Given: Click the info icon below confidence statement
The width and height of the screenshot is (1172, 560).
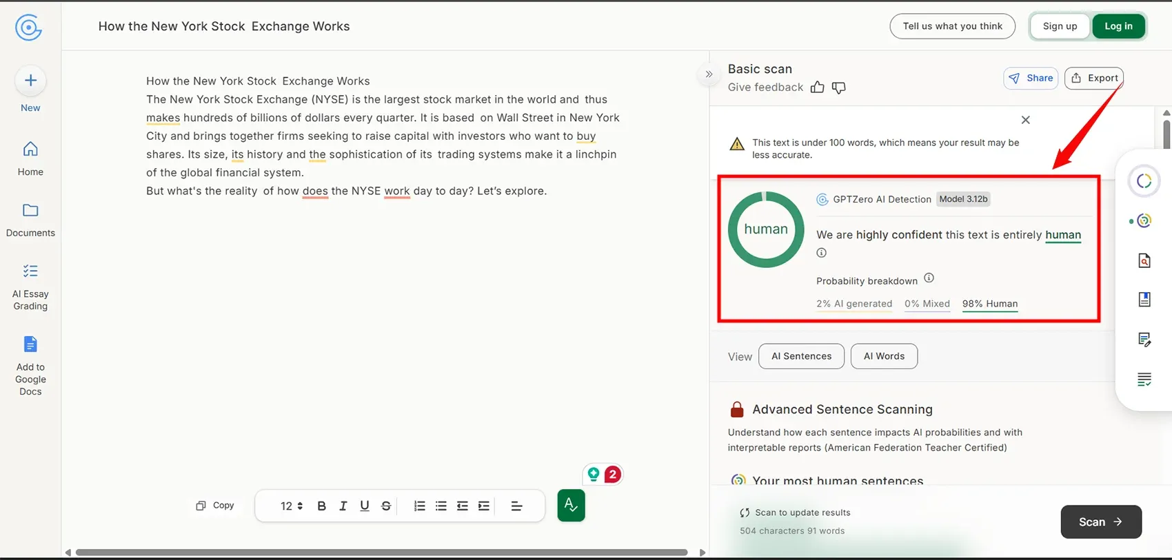Looking at the screenshot, I should click(821, 253).
